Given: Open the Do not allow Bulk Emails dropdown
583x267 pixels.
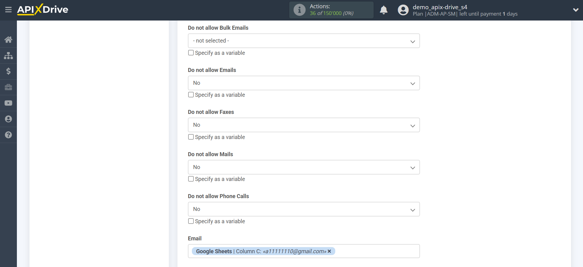Looking at the screenshot, I should coord(304,41).
